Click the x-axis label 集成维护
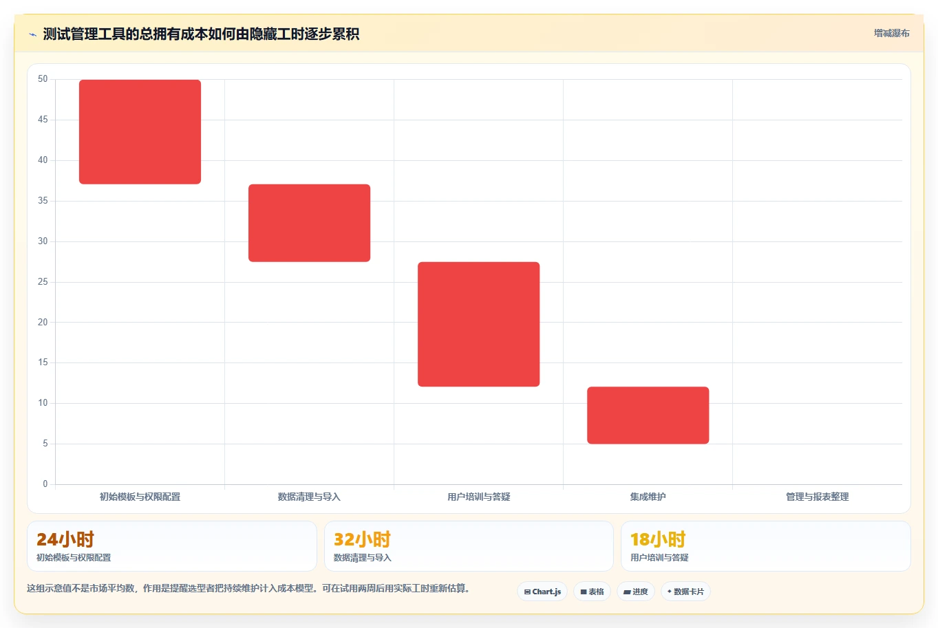The image size is (938, 628). (648, 497)
